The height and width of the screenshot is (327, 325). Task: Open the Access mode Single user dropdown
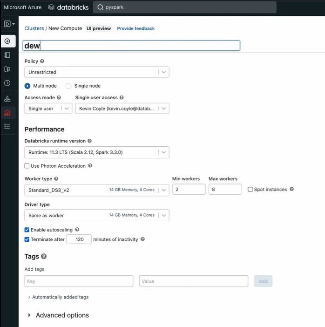(x=48, y=109)
